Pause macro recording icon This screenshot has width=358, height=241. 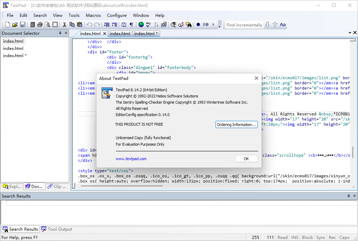206,24
